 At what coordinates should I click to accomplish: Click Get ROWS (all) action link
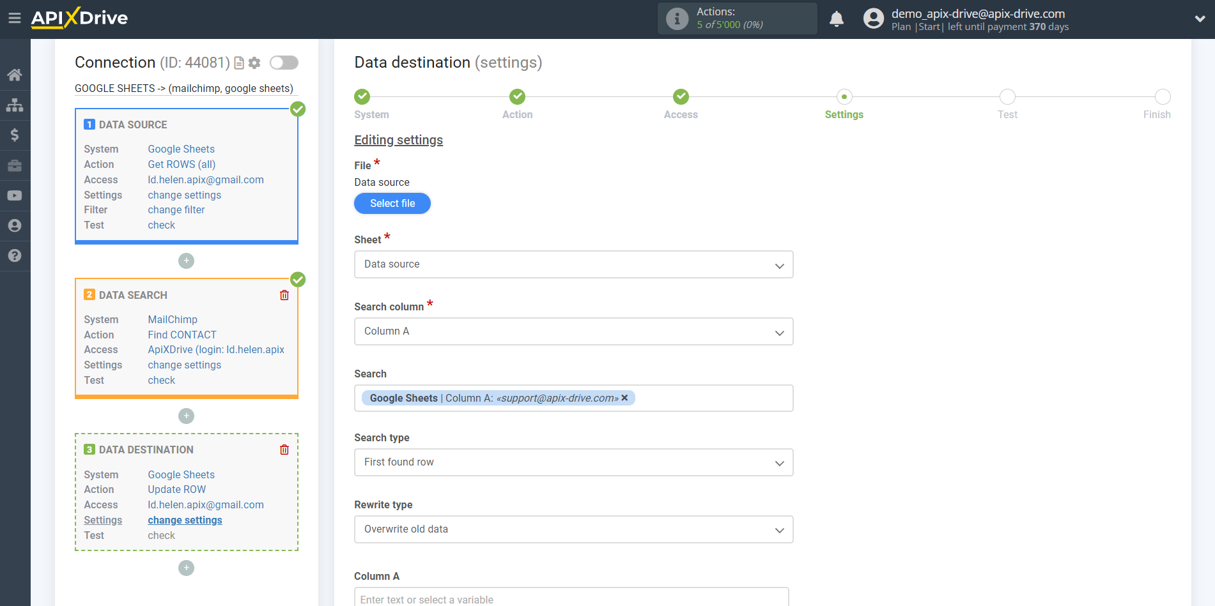click(x=182, y=164)
